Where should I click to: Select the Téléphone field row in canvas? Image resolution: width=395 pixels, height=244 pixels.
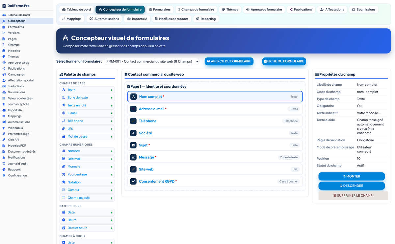pos(215,121)
